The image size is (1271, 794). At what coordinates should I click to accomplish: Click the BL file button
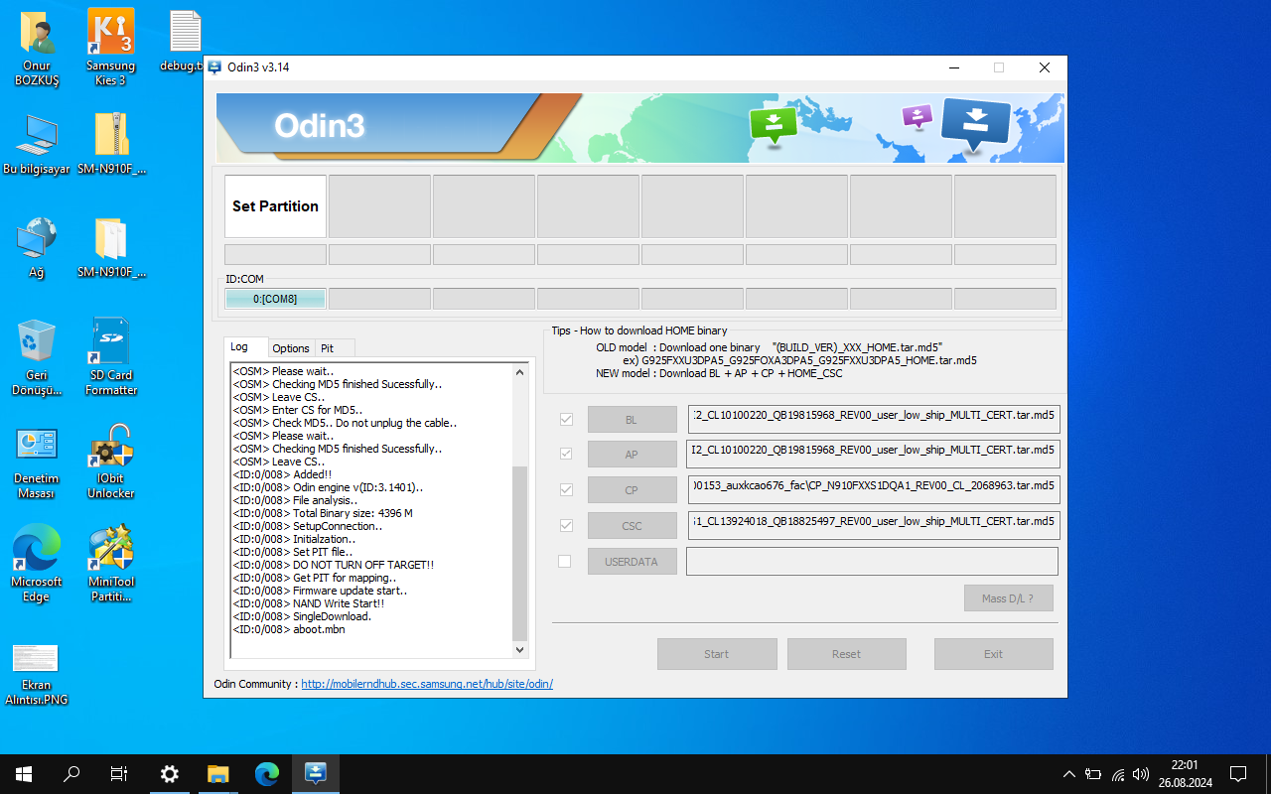pyautogui.click(x=633, y=419)
